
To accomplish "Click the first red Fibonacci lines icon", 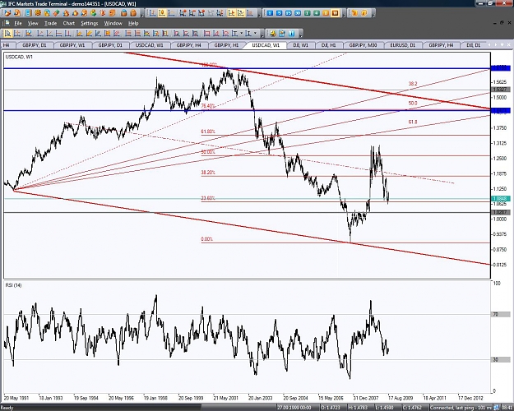I will point(128,34).
